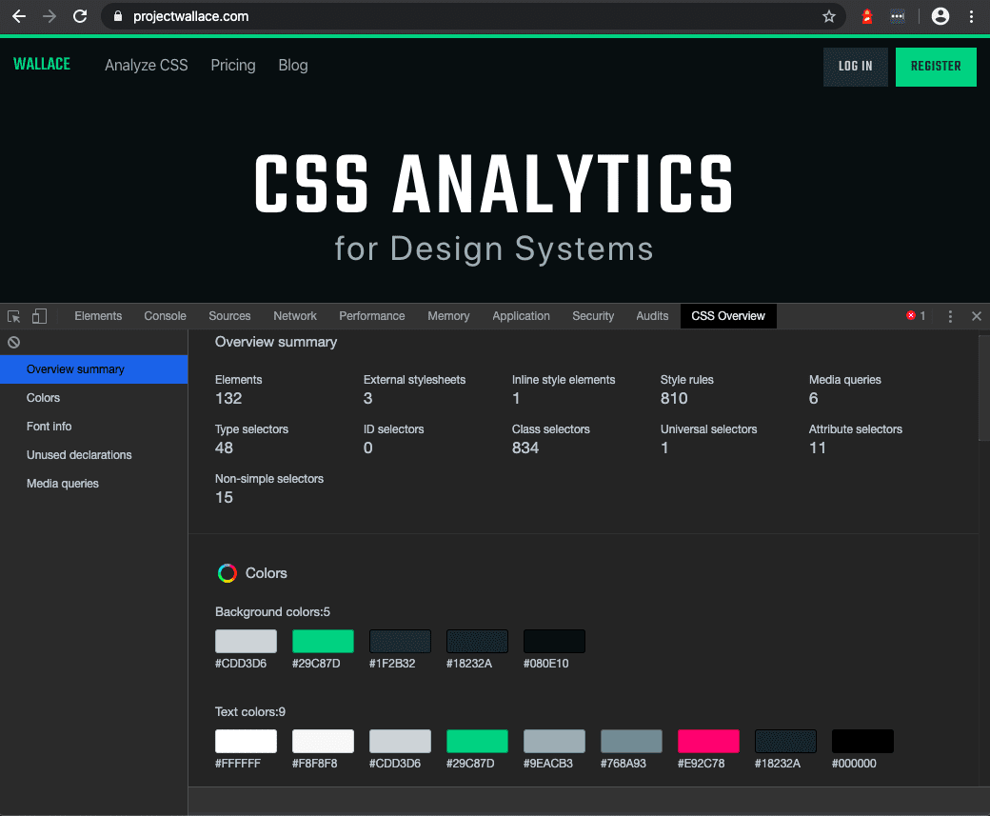Screen dimensions: 990x816
Task: Bookmark the page with the star icon
Action: (828, 16)
